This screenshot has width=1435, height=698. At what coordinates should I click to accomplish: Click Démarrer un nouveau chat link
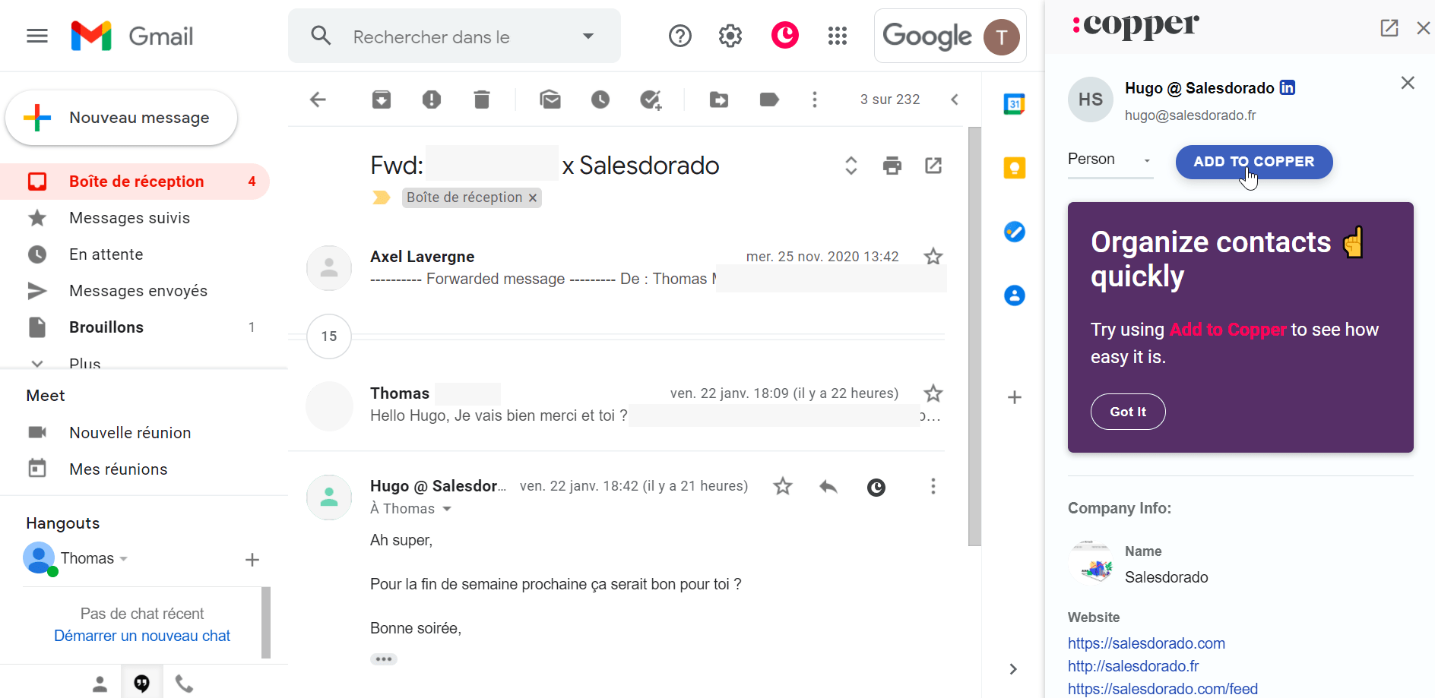tap(142, 636)
